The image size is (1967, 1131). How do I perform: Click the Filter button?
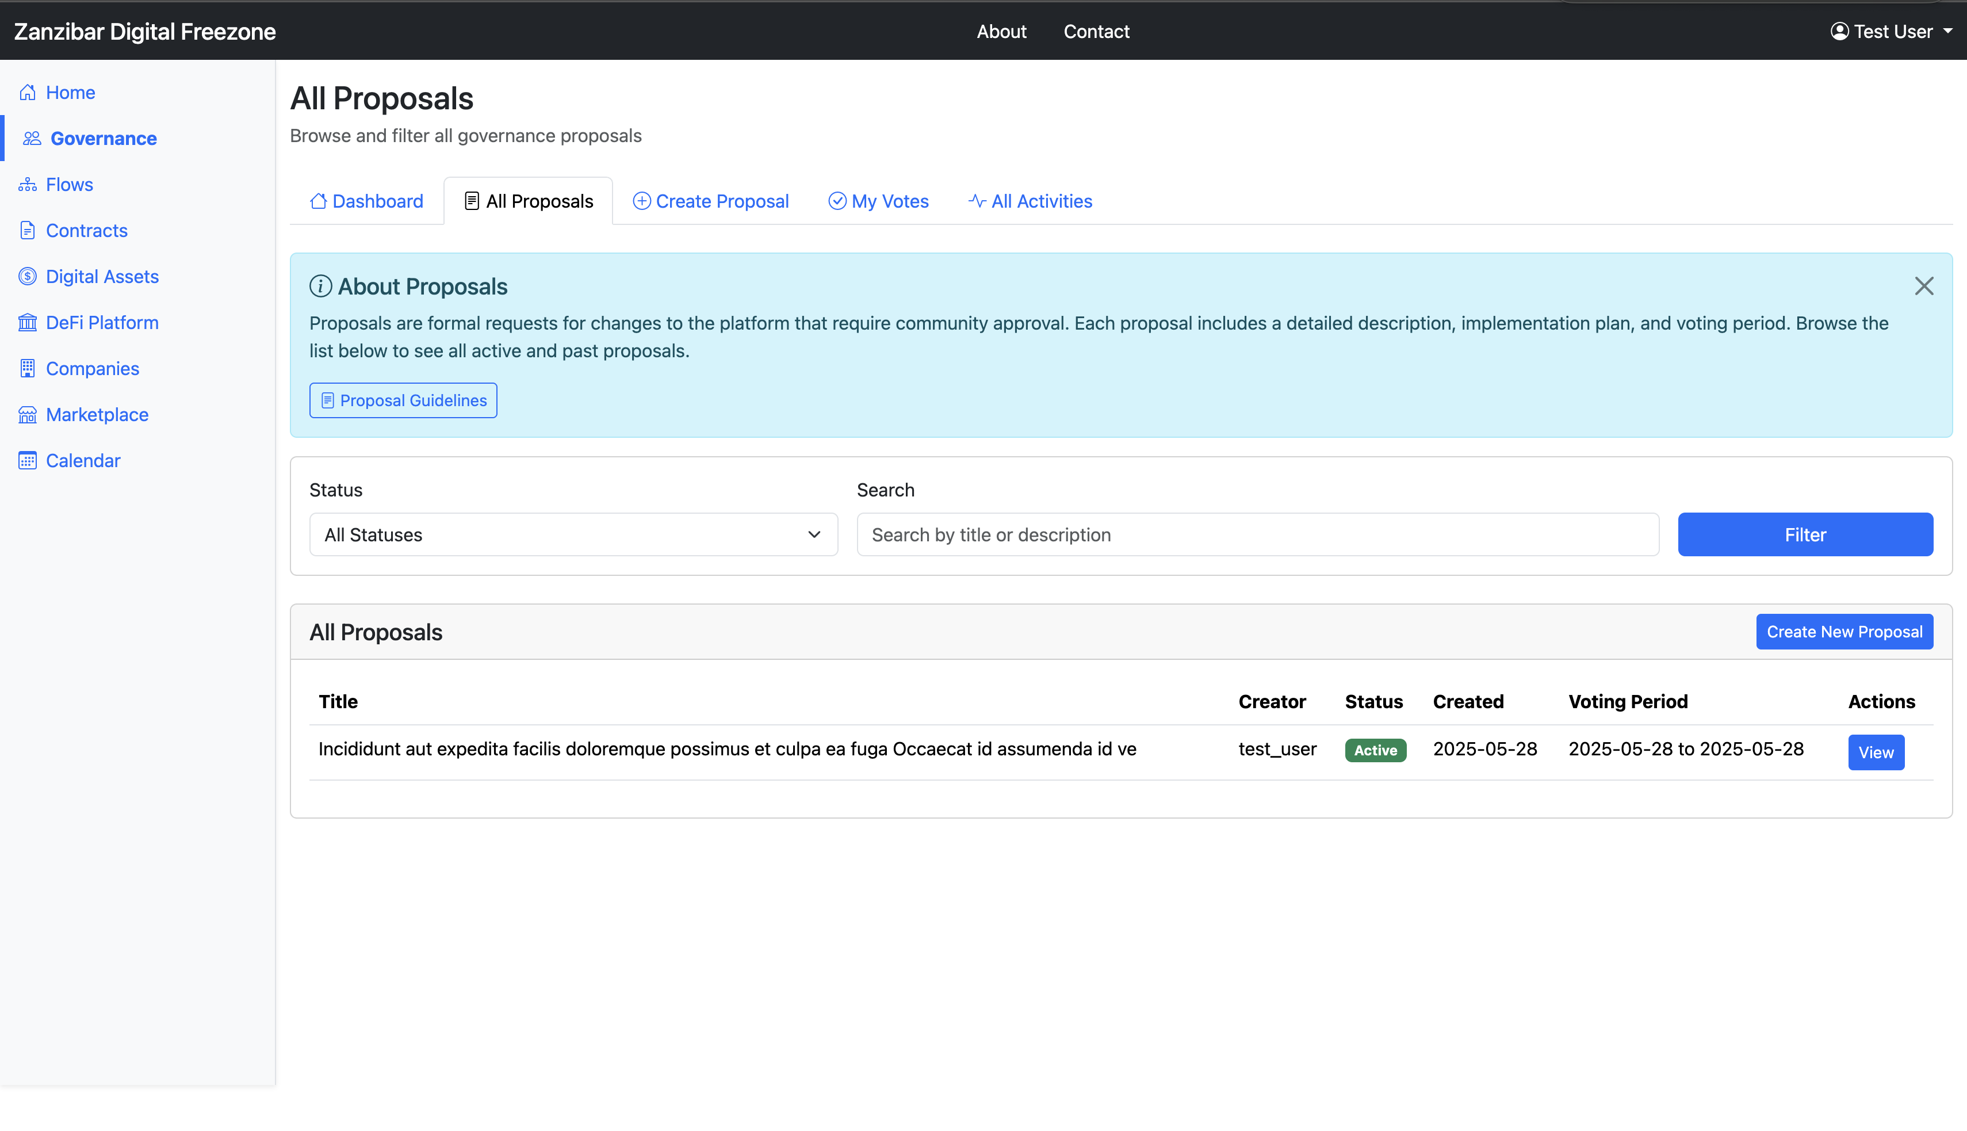(1805, 534)
